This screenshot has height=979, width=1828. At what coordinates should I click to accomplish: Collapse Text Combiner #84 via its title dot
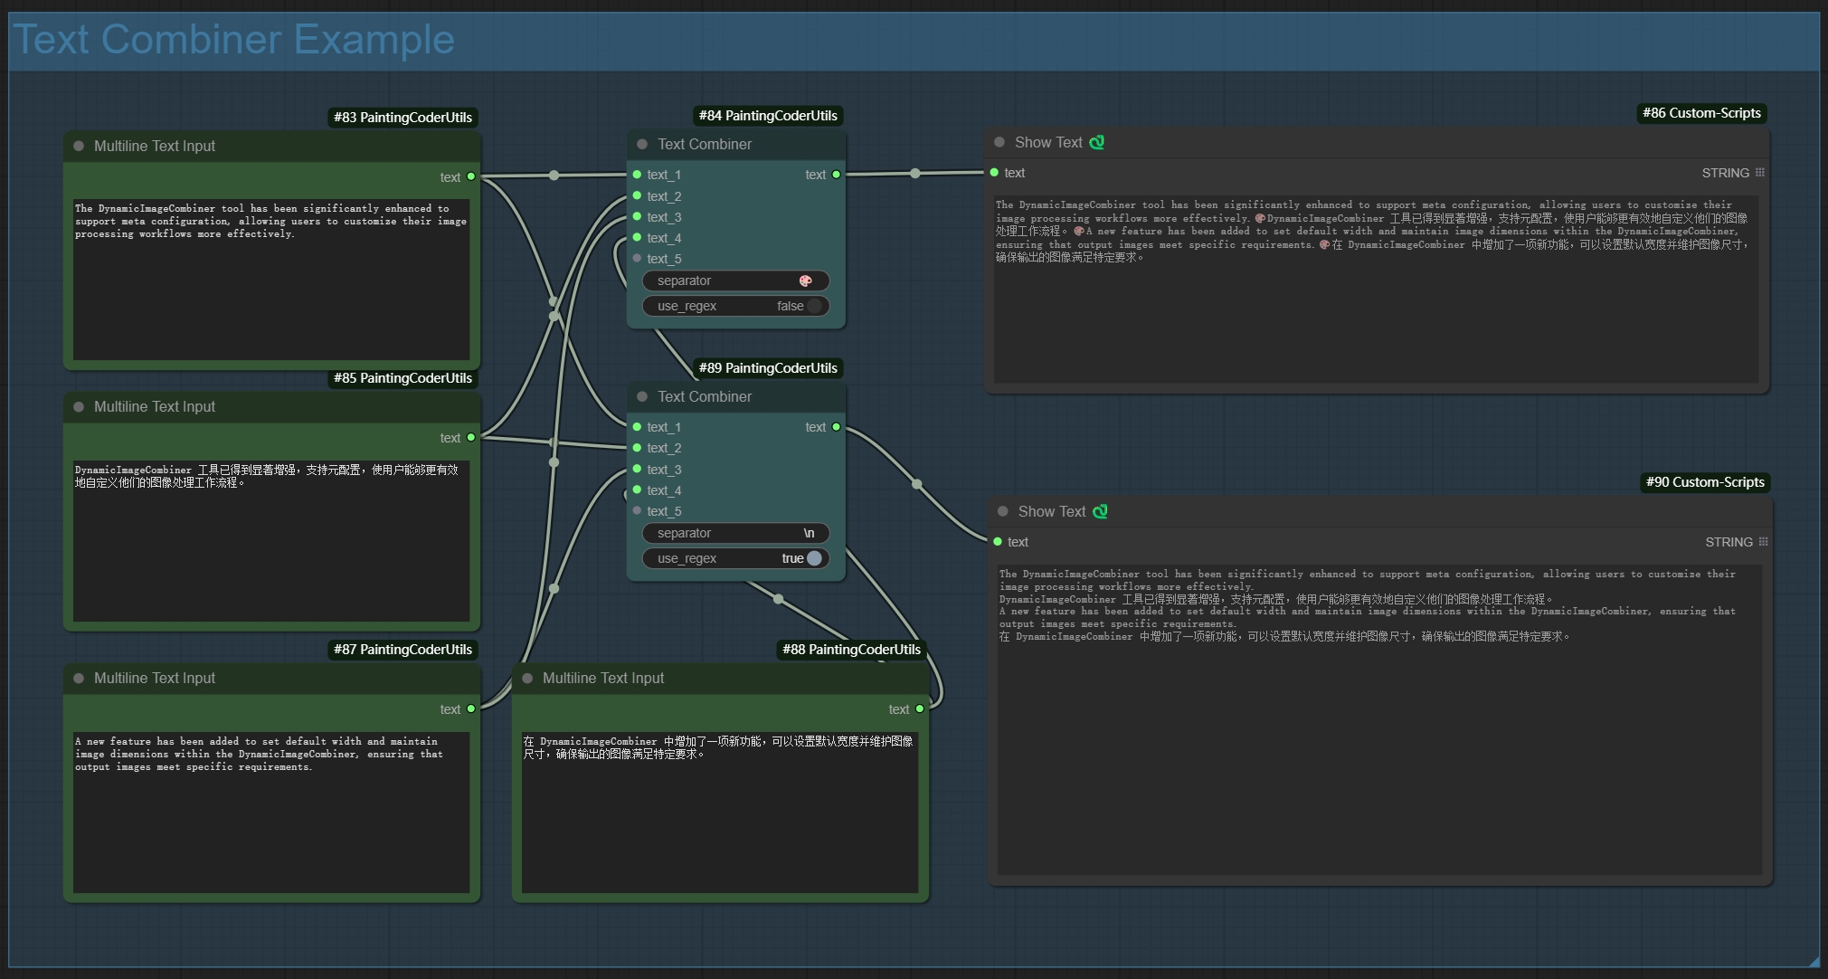(x=642, y=144)
